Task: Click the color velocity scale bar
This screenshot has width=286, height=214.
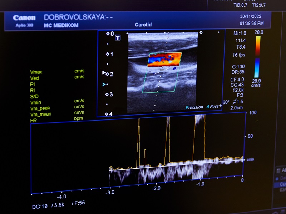Action: click(257, 57)
